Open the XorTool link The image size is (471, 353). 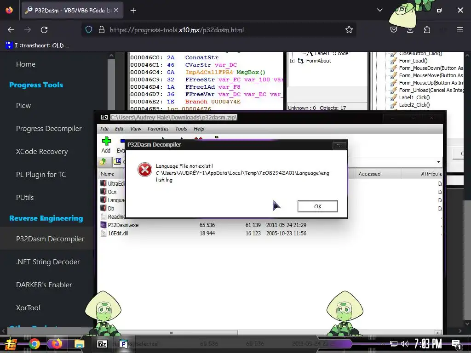(x=28, y=307)
